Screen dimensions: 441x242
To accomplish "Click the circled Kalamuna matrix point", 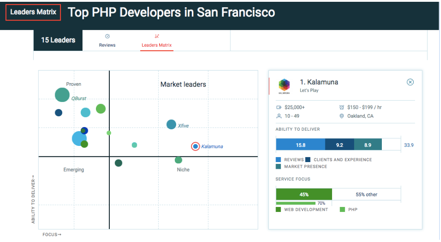I will pos(195,146).
